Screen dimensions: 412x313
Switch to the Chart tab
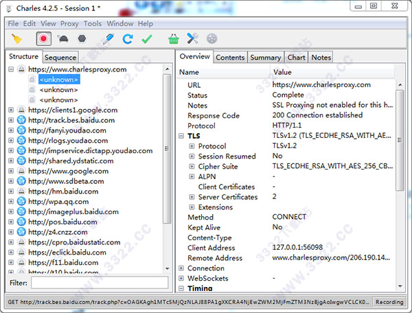click(297, 57)
